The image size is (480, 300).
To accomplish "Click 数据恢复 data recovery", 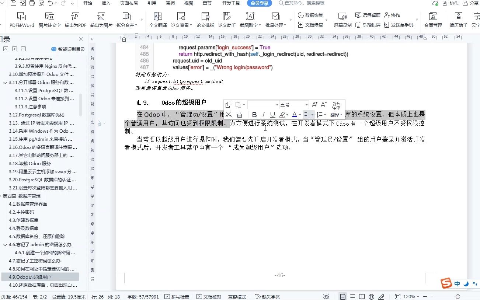I will click(310, 15).
